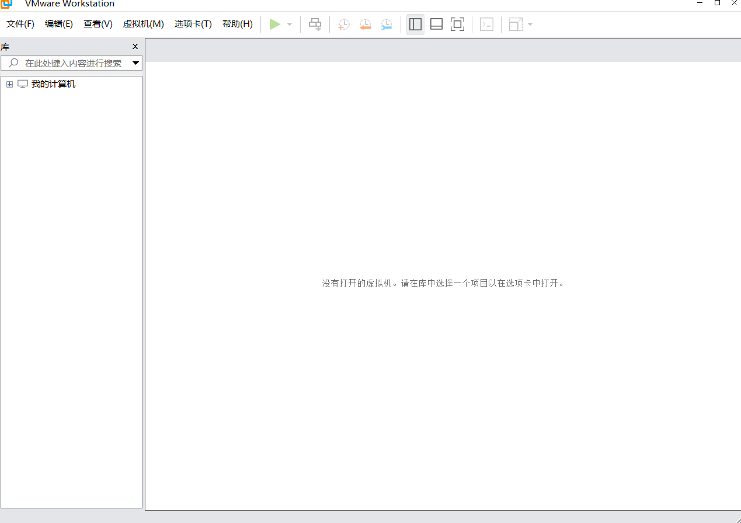This screenshot has height=523, width=741.
Task: Open the 查看(V) menu
Action: pyautogui.click(x=98, y=24)
